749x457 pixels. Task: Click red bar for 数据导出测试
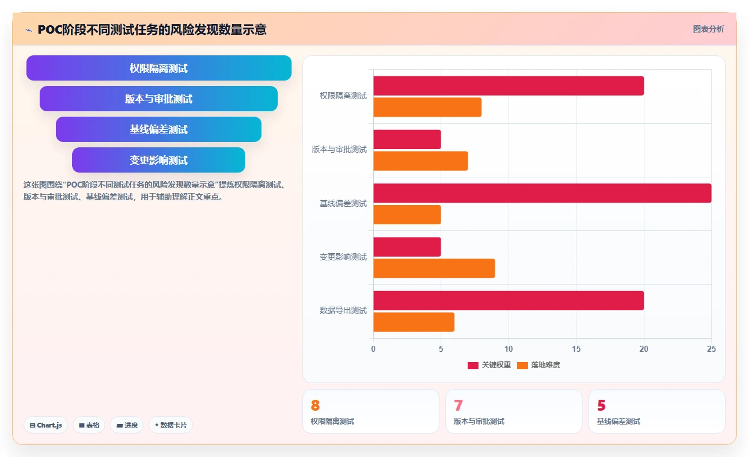tap(509, 301)
